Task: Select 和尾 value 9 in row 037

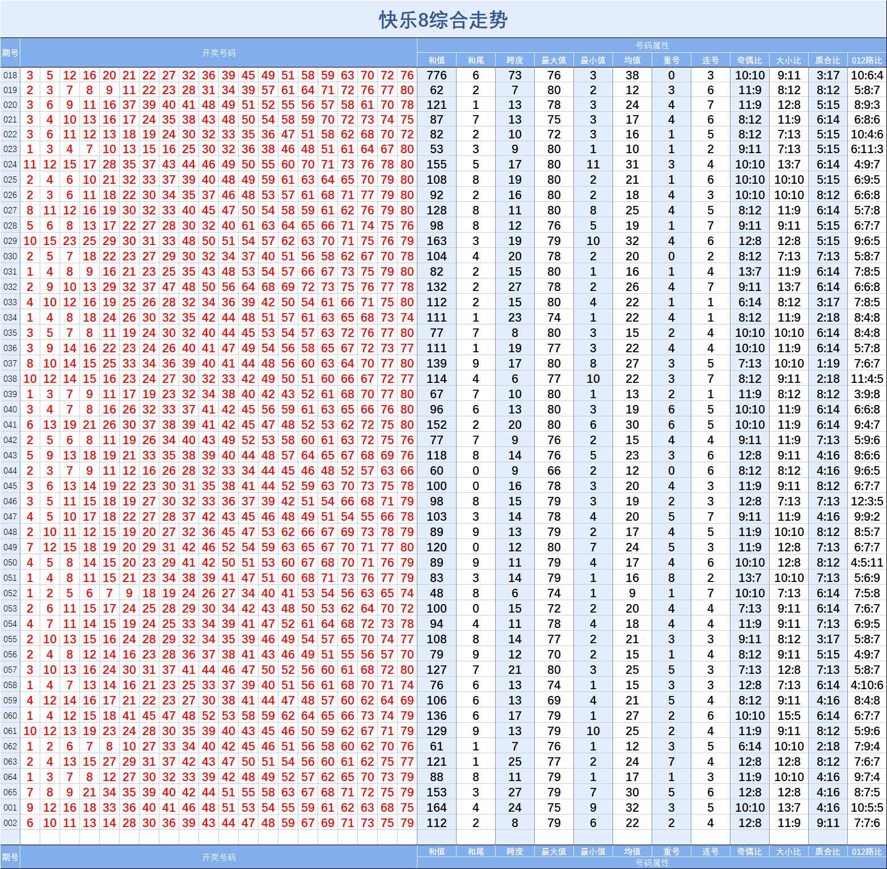Action: coord(476,364)
